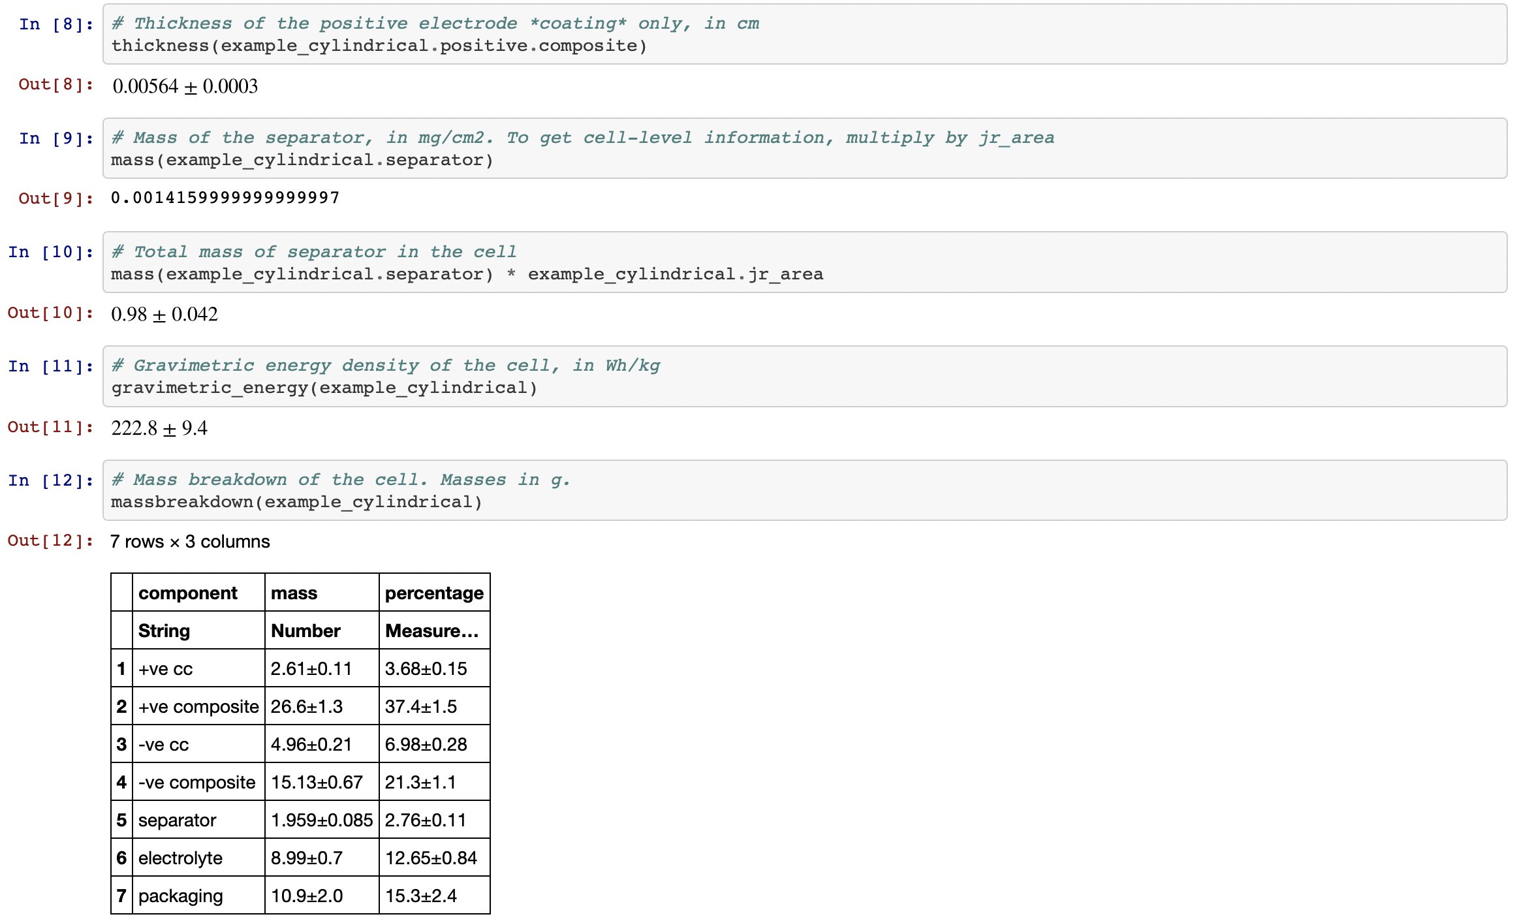This screenshot has width=1517, height=923.
Task: Select mass value 10.9±2.0
Action: (x=322, y=896)
